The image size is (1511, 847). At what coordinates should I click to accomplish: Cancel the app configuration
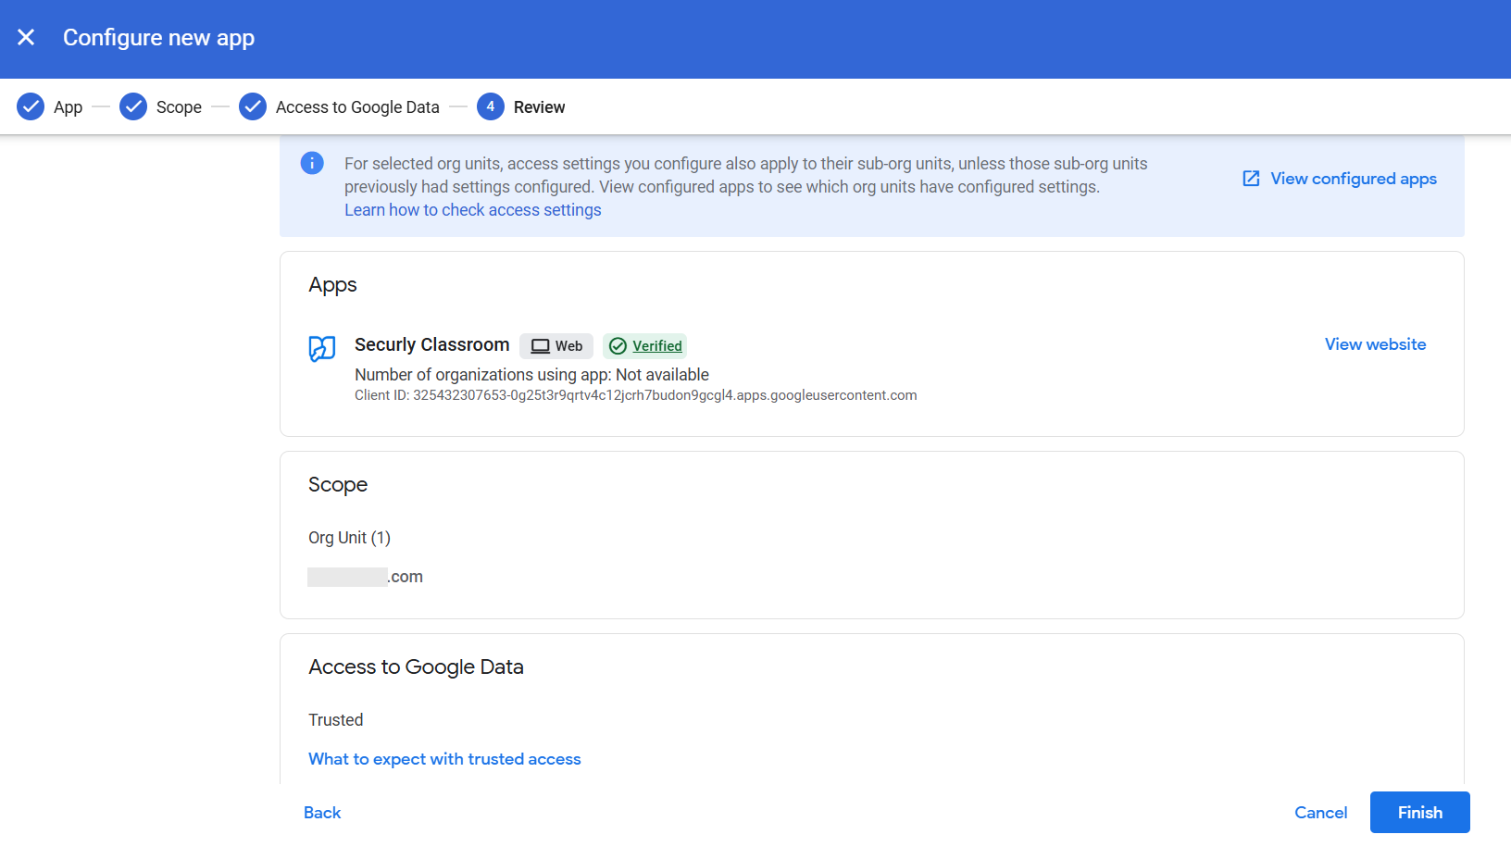pyautogui.click(x=1320, y=813)
